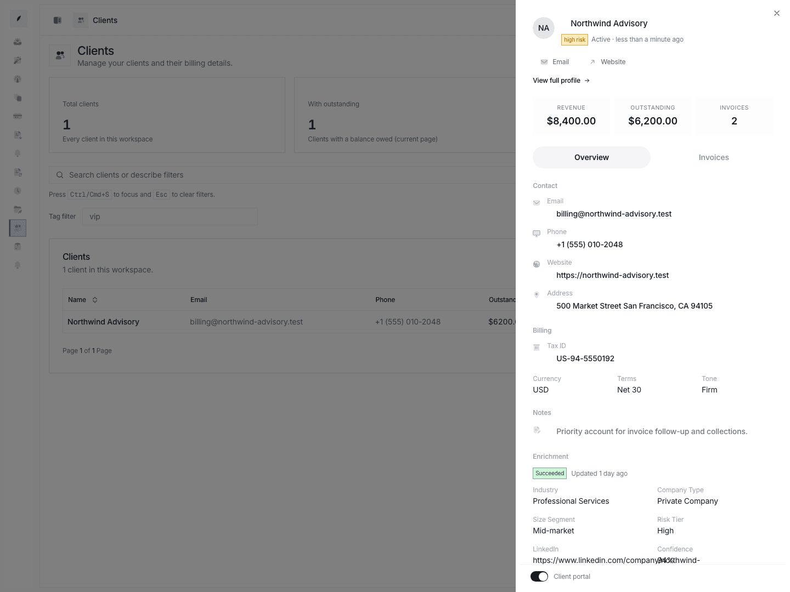Image resolution: width=790 pixels, height=592 pixels.
Task: Open the LinkedIn company URL
Action: pyautogui.click(x=616, y=560)
